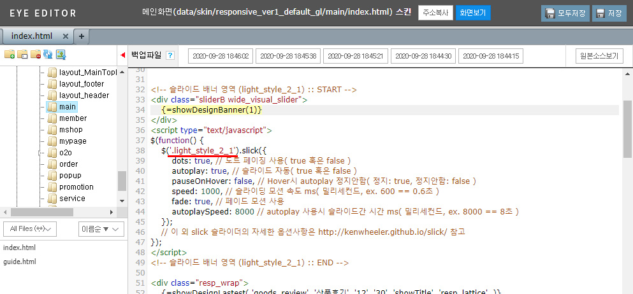Load backup 2020-09-28 18:45:38
The height and width of the screenshot is (294, 633).
click(288, 56)
